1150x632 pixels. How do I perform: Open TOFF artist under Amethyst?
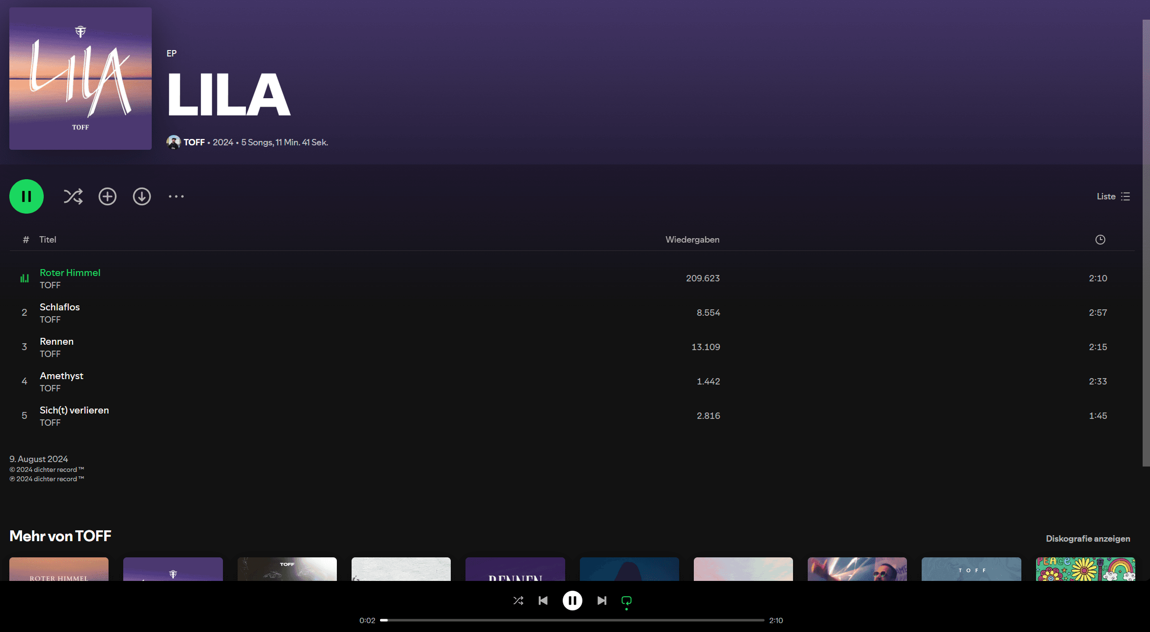(x=50, y=388)
